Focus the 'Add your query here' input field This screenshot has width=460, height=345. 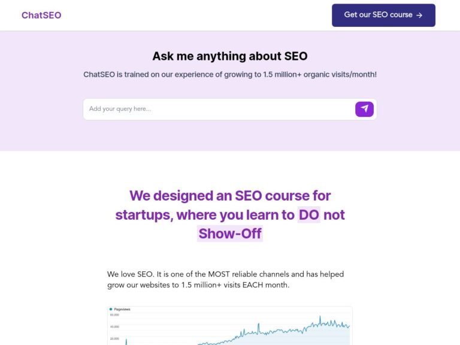[x=219, y=109]
